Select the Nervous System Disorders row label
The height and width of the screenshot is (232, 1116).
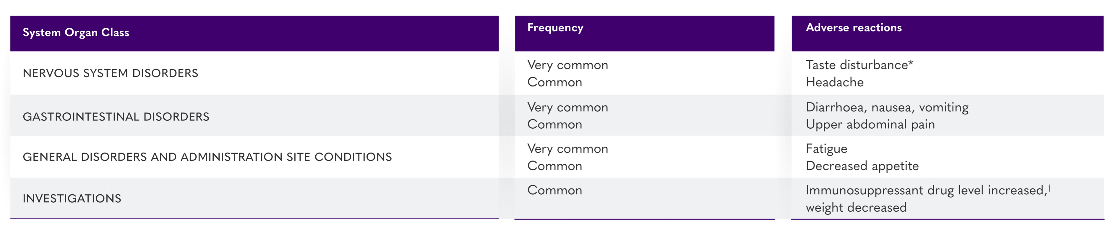click(111, 73)
